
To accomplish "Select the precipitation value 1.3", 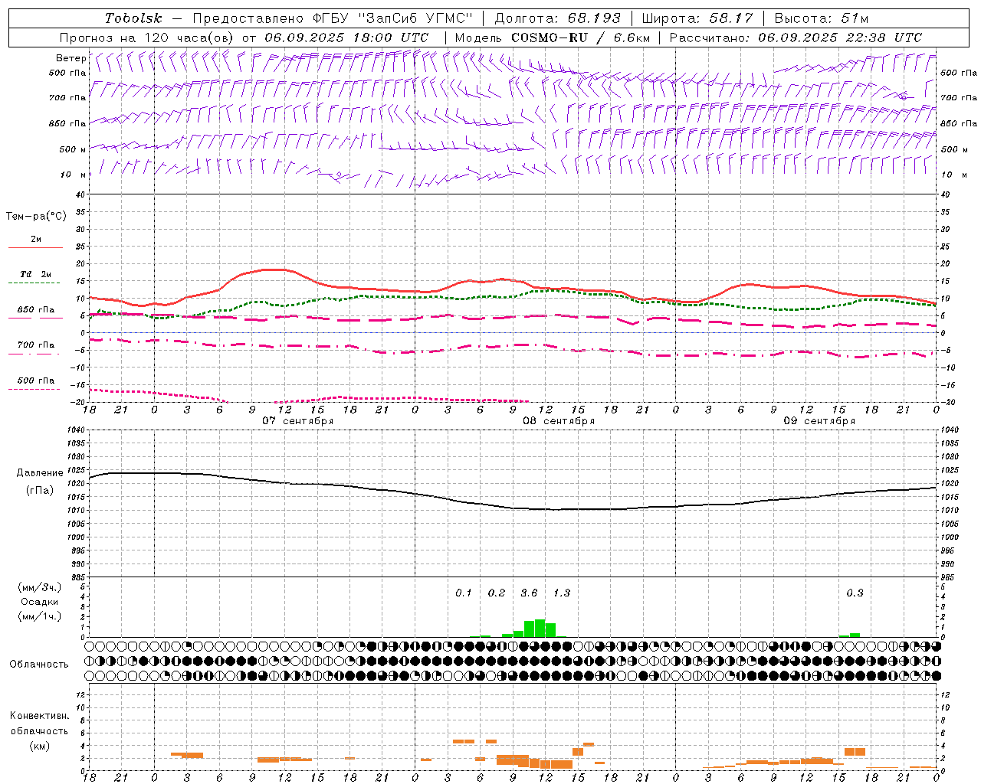I will 562,593.
